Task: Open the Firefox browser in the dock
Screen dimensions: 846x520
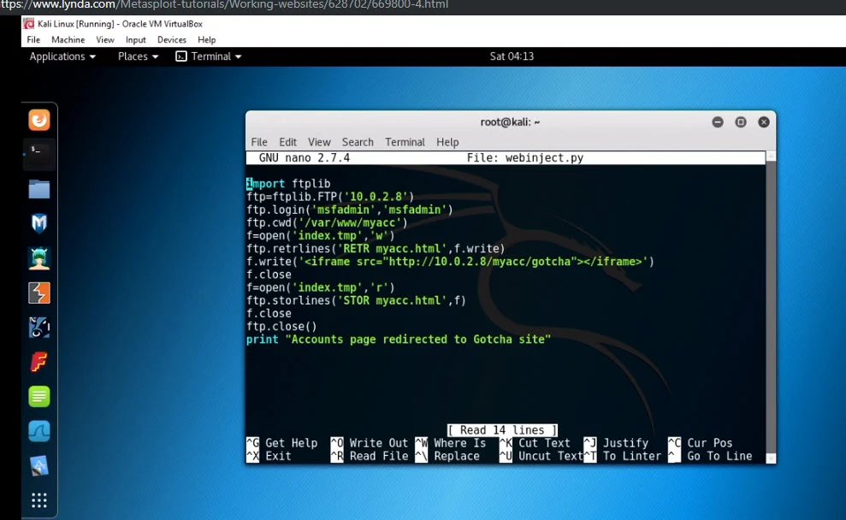Action: (x=38, y=120)
